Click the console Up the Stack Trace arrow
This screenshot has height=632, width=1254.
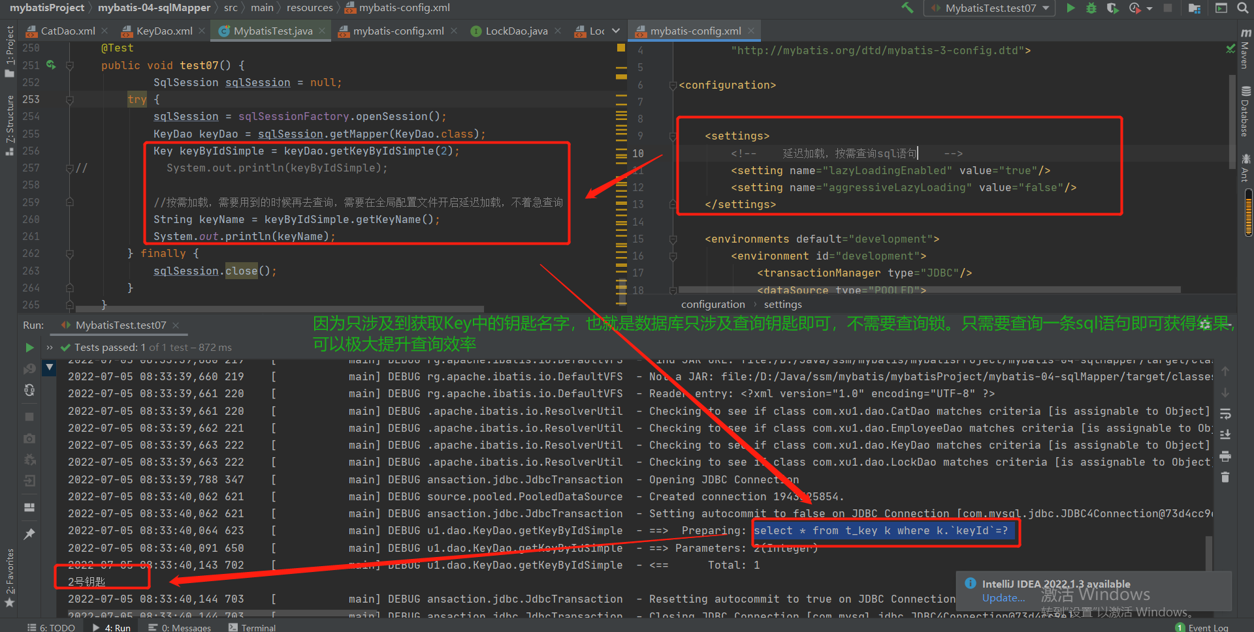click(x=1225, y=371)
